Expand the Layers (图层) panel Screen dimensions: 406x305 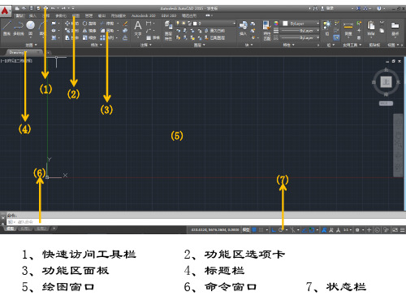tap(200, 45)
